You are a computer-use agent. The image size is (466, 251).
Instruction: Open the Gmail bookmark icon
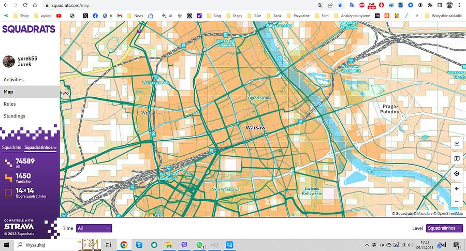pos(120,16)
